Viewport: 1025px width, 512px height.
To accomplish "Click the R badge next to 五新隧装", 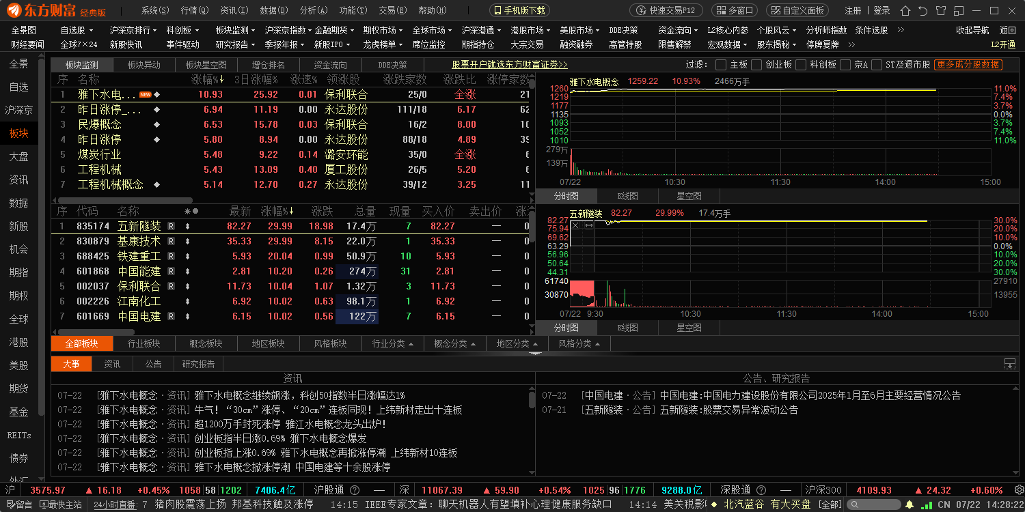I will click(x=171, y=226).
